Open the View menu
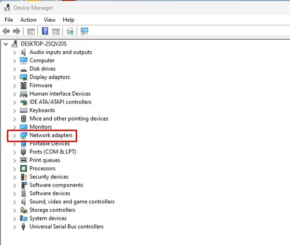 coord(50,20)
